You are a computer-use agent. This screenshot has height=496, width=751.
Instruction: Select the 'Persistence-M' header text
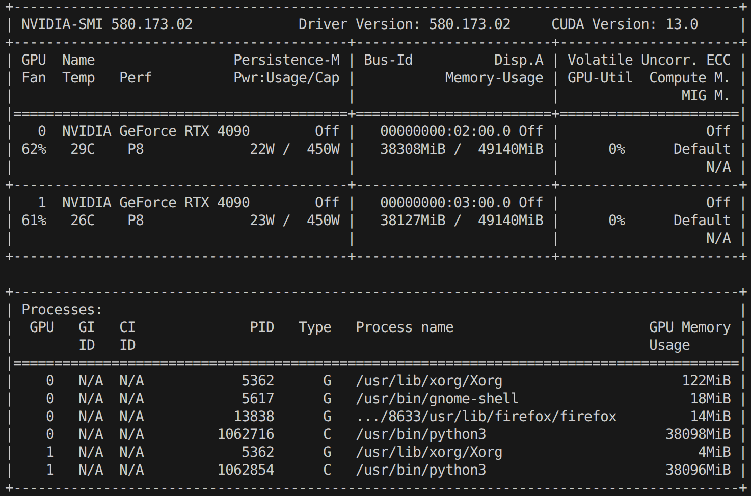click(286, 60)
